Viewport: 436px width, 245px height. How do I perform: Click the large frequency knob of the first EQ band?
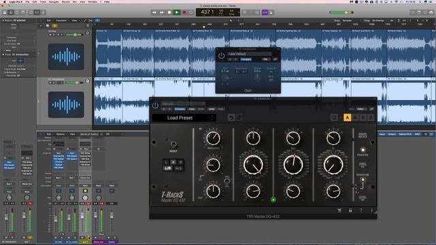coord(253,165)
